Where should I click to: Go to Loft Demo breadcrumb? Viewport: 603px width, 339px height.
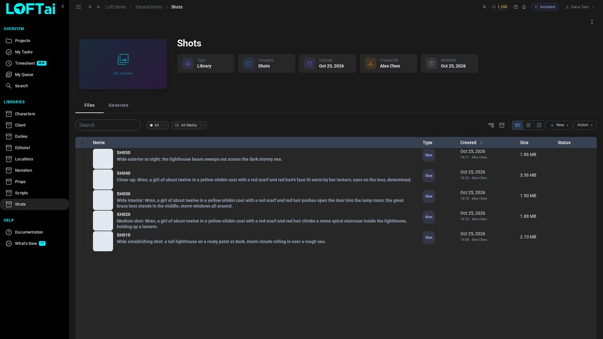point(115,7)
